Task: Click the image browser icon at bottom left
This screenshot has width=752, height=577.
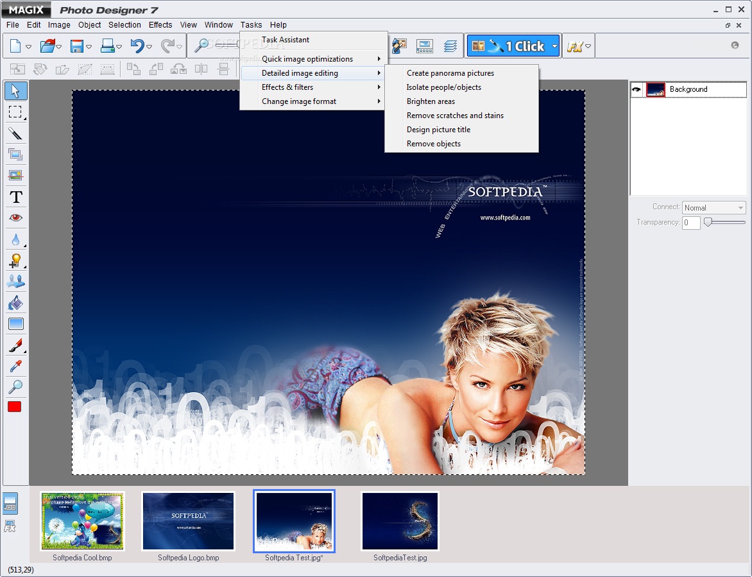Action: pos(10,503)
